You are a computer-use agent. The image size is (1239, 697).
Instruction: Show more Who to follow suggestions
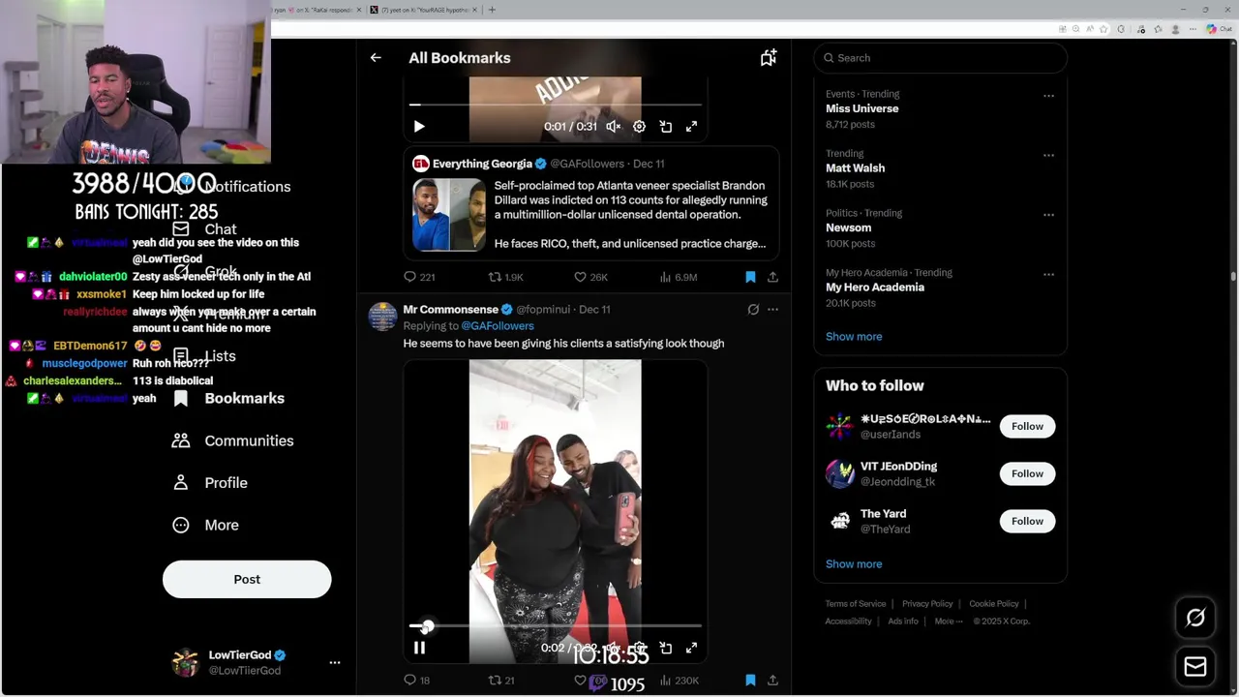click(x=854, y=564)
